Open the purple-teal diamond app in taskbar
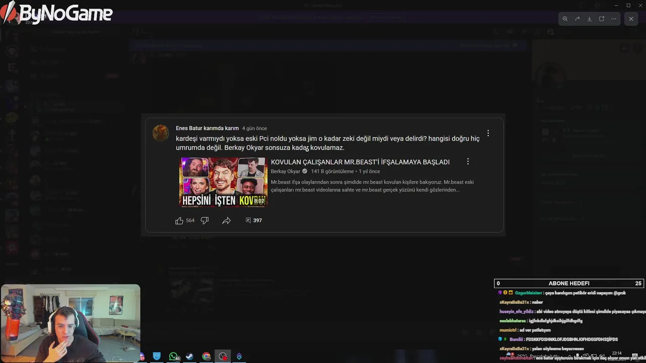This screenshot has width=646, height=363. click(239, 356)
